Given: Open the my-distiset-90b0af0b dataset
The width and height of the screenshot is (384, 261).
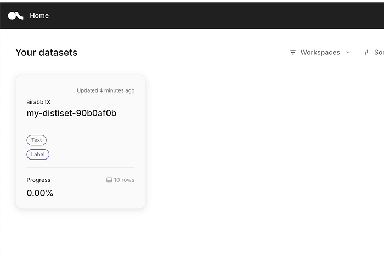Looking at the screenshot, I should 71,114.
